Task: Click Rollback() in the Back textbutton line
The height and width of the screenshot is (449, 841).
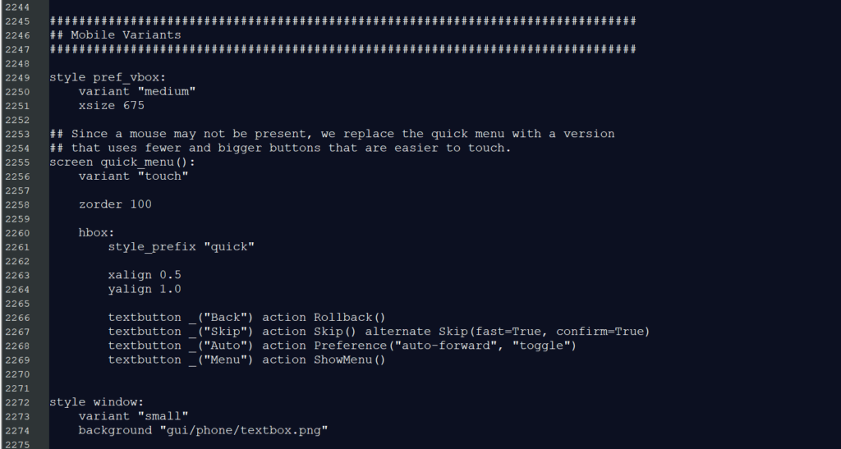Action: [x=349, y=318]
